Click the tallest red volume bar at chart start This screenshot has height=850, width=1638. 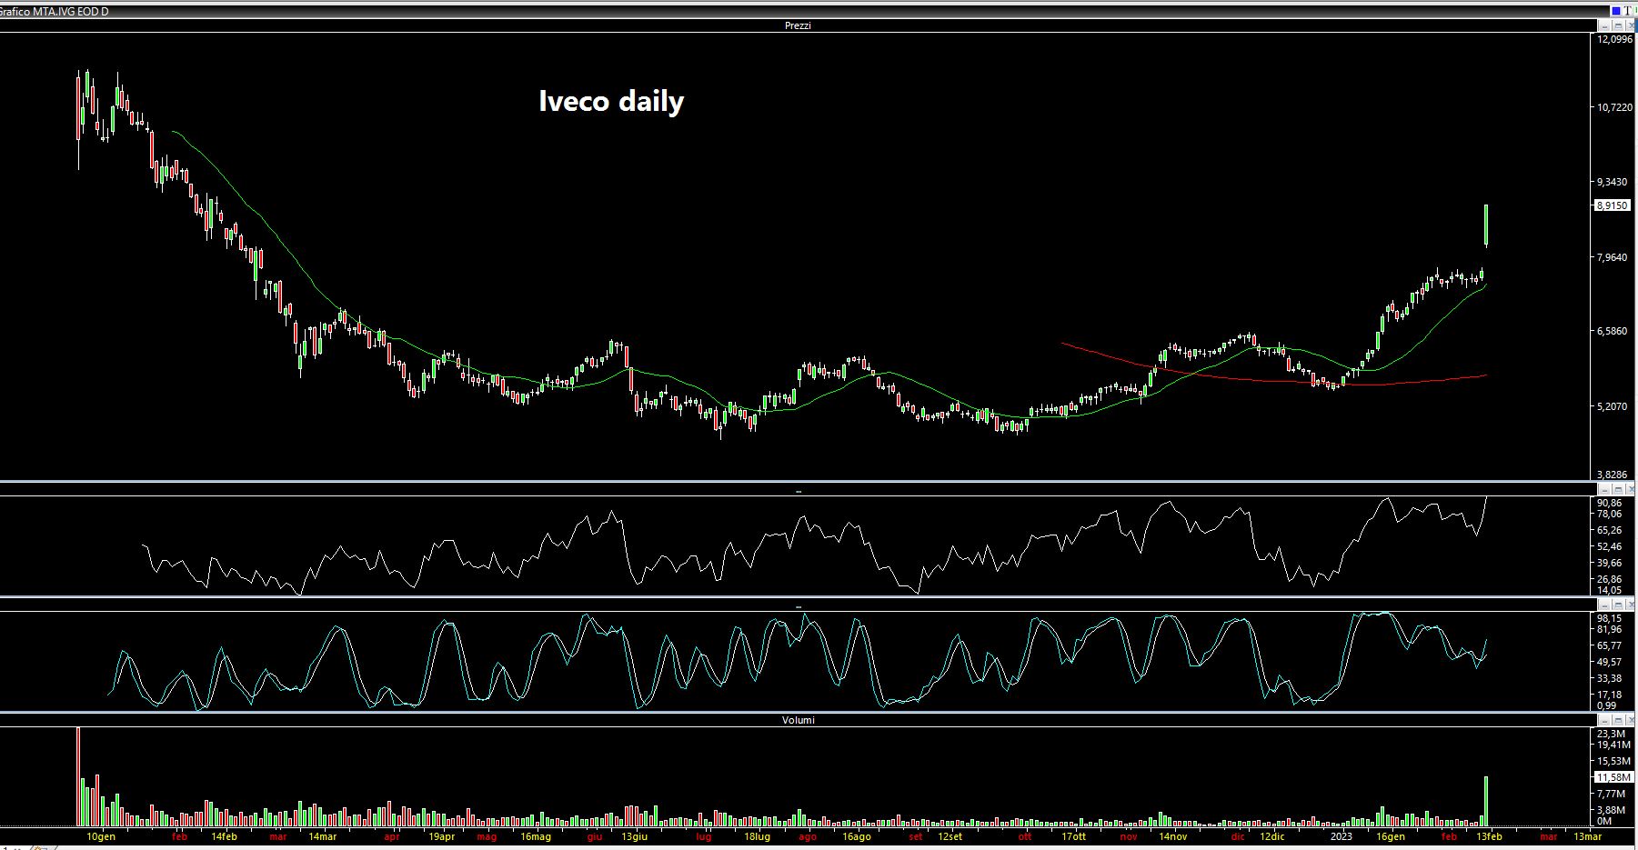coord(78,775)
